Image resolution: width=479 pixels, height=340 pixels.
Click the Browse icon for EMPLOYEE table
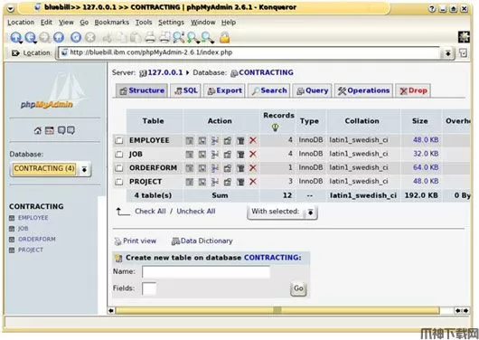190,141
